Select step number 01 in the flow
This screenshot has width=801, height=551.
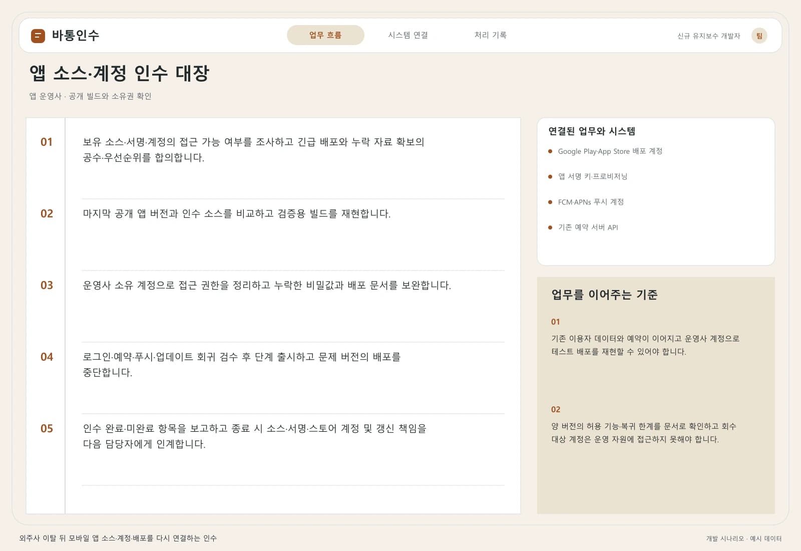coord(47,142)
